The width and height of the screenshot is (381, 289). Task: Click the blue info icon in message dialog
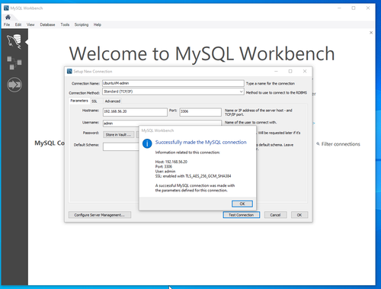click(147, 143)
